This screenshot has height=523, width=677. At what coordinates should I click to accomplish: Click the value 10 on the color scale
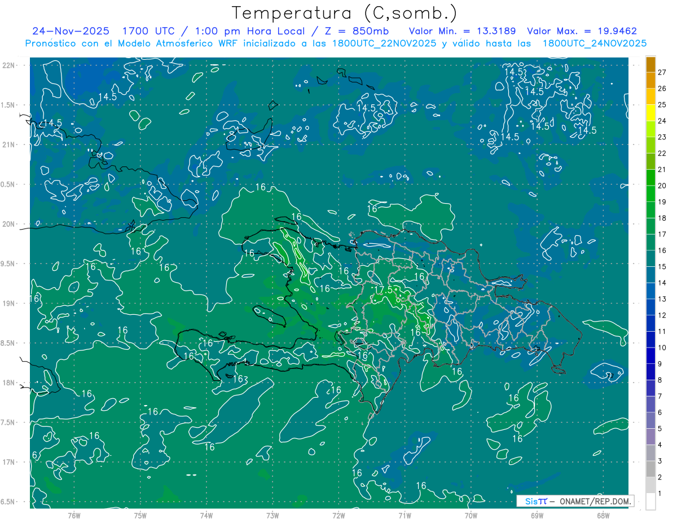click(x=662, y=348)
